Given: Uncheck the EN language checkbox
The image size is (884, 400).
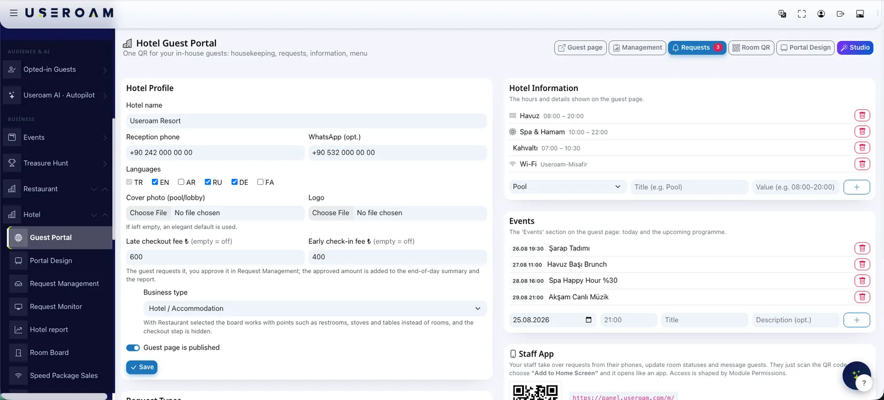Looking at the screenshot, I should [x=155, y=182].
